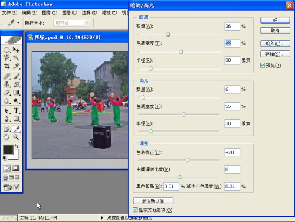Click the 复位默认值 reset button

153,201
